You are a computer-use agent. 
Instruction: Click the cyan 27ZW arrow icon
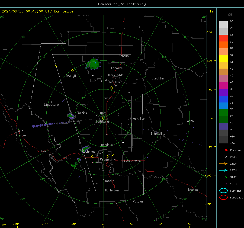[x=223, y=171]
